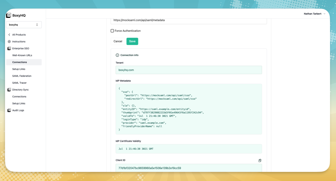Open Setup Links under Directory Sync
Screen dimensions: 336x181
tap(19, 103)
